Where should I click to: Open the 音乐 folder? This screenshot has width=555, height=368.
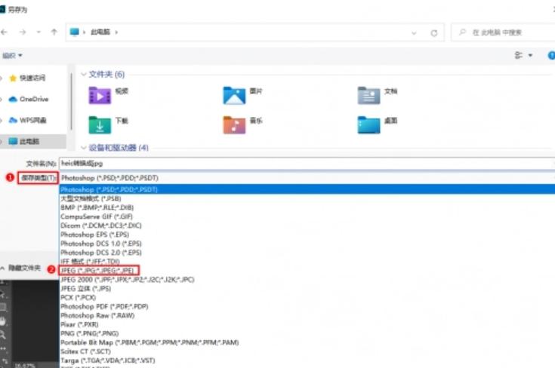243,124
